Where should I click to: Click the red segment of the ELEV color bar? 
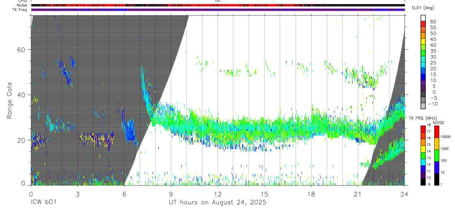coord(423,24)
